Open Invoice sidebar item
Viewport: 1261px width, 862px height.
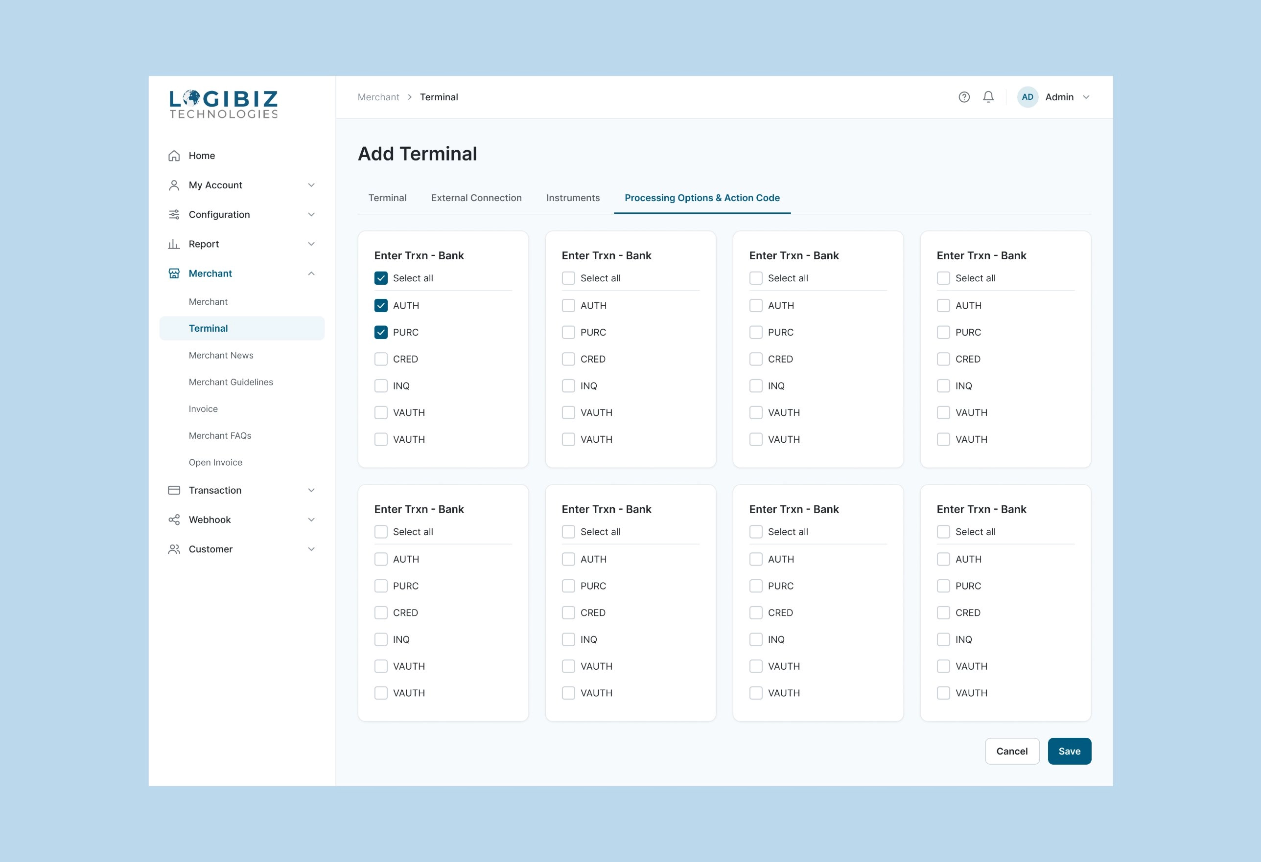pyautogui.click(x=203, y=409)
